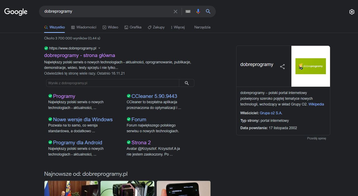This screenshot has width=358, height=196.
Task: Open the Programy sitelink
Action: pos(64,96)
